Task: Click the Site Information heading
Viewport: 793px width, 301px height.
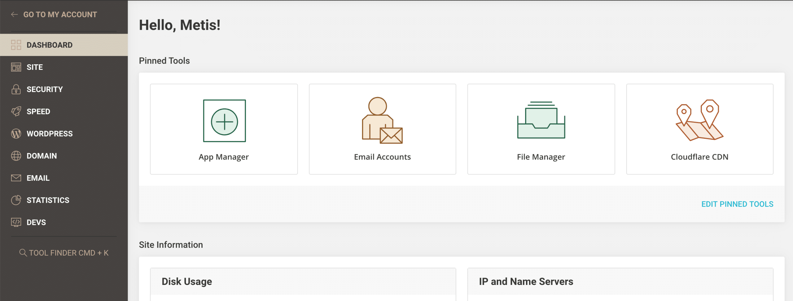Action: click(x=171, y=245)
